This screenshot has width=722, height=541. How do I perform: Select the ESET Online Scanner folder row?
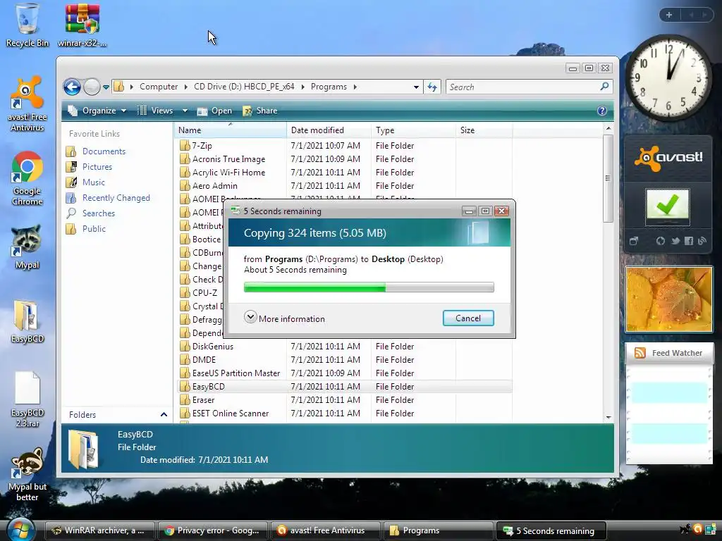point(344,413)
